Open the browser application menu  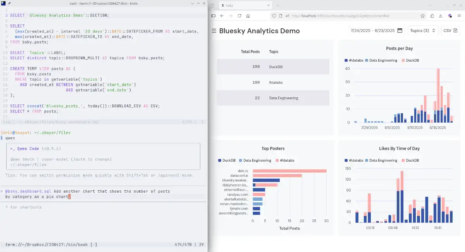click(x=458, y=16)
